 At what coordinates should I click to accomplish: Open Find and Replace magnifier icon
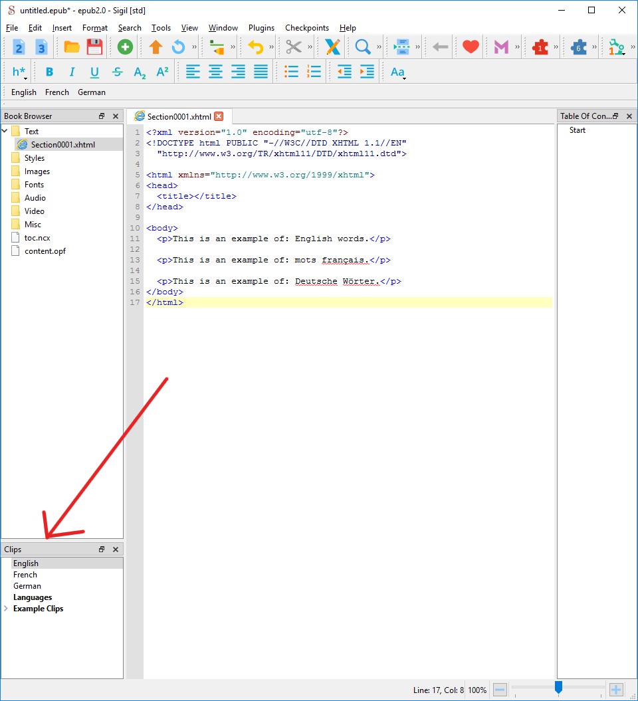pos(362,47)
